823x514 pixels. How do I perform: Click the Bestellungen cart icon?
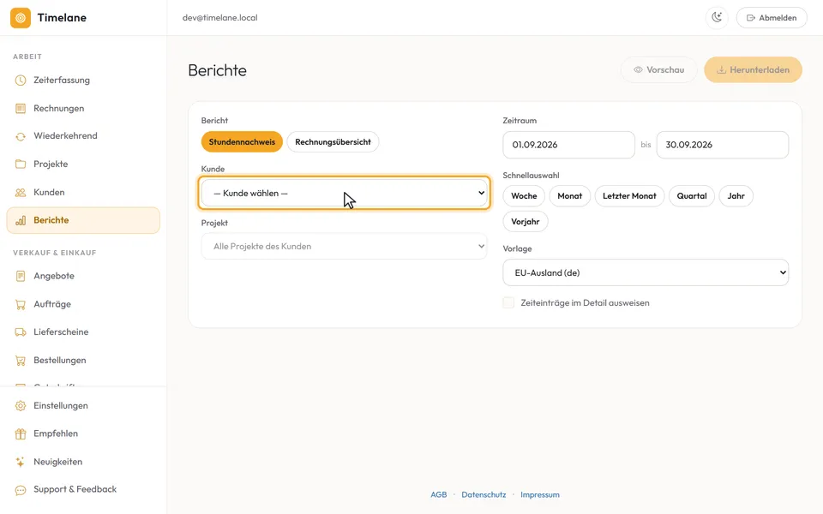coord(21,361)
